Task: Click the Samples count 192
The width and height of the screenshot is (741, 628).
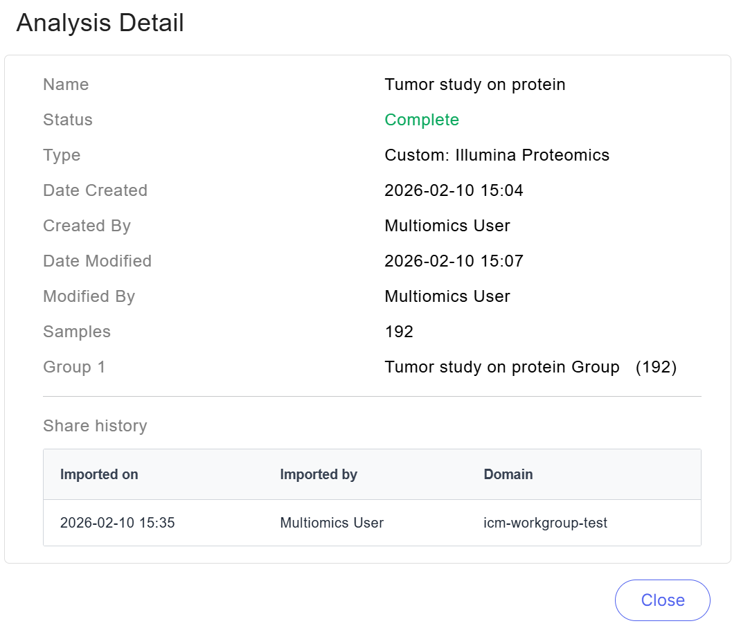Action: pyautogui.click(x=399, y=332)
